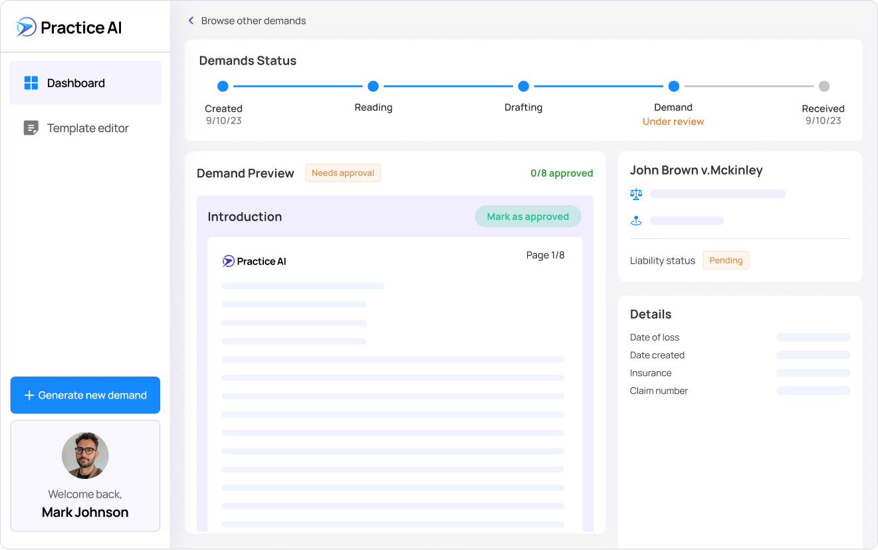Screen dimensions: 878x550
Task: Expand the Demands Status panel
Action: 247,60
